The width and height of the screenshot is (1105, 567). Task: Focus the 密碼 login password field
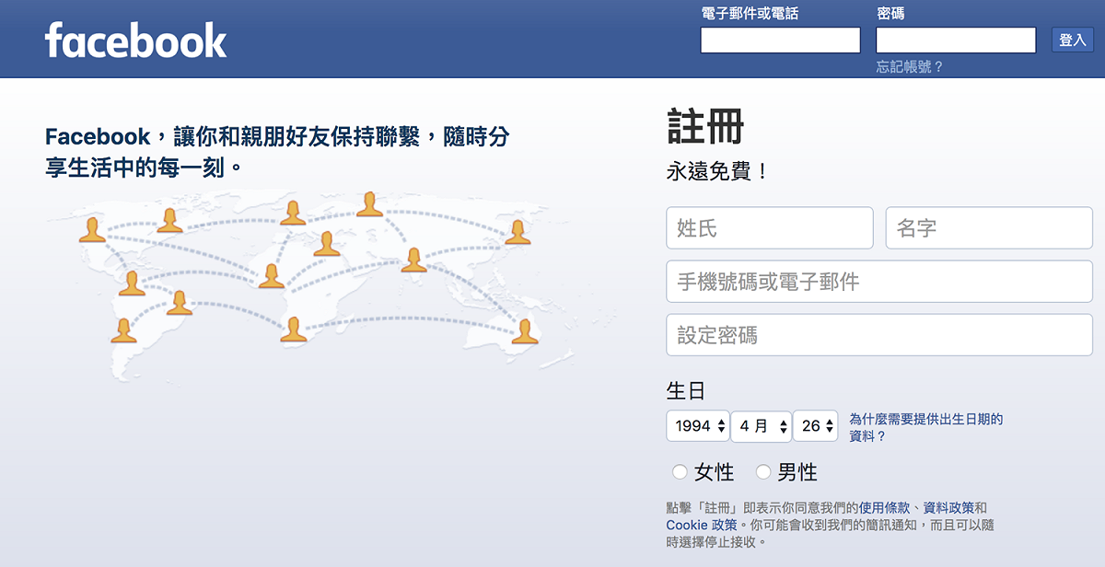(956, 40)
